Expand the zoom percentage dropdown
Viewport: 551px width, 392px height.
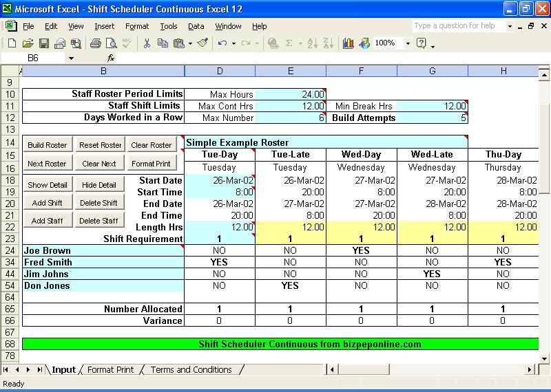point(408,43)
